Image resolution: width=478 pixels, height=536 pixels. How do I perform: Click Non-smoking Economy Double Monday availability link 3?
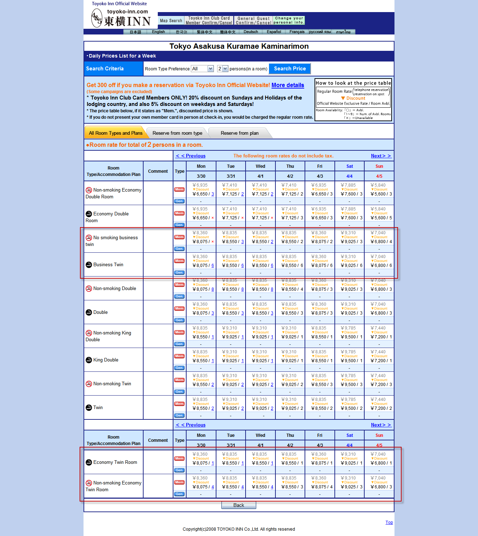coord(213,194)
